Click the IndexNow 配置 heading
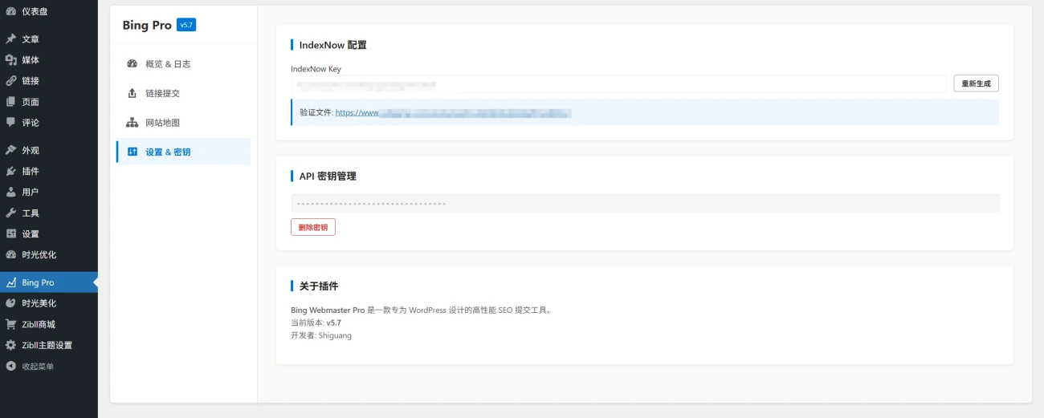The height and width of the screenshot is (418, 1044). (332, 45)
